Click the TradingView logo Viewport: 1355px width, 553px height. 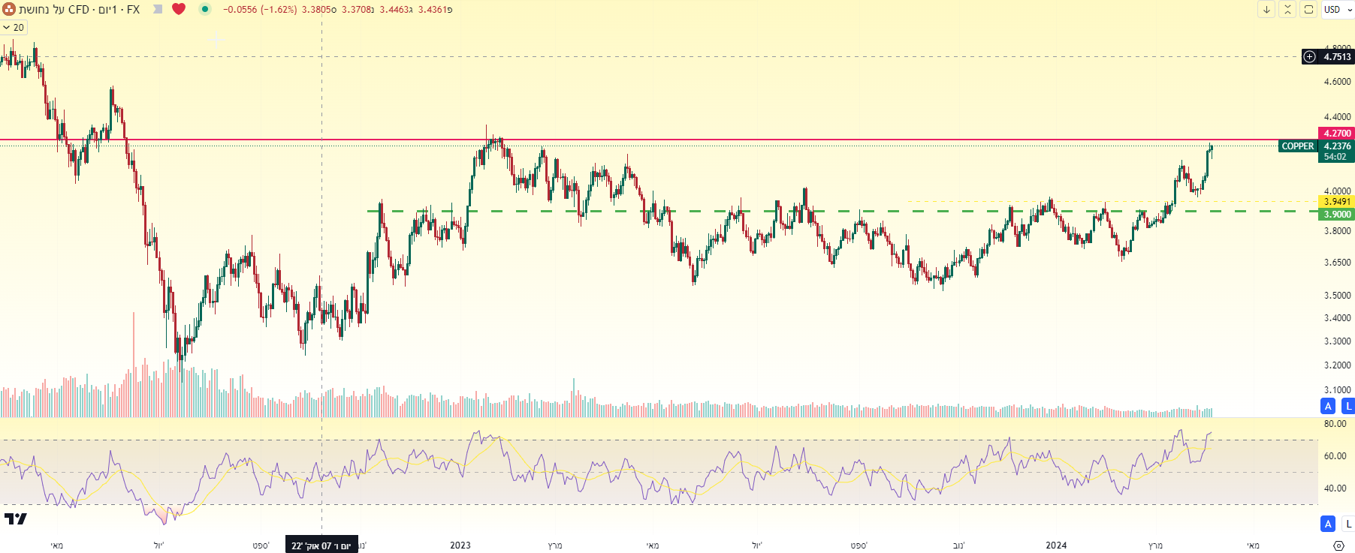click(15, 518)
